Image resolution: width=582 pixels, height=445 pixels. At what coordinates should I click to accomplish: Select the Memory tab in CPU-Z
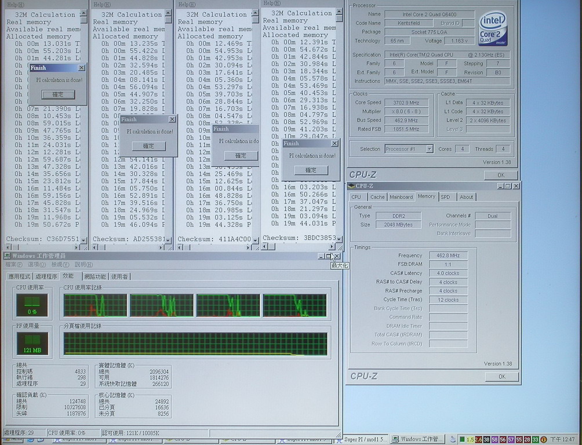point(427,196)
